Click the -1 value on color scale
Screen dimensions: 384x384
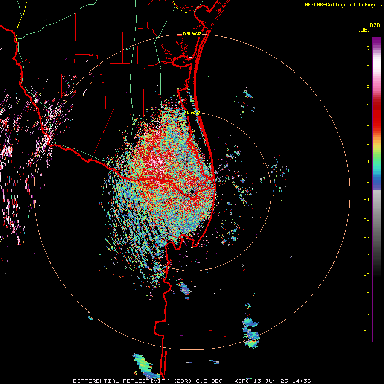click(x=367, y=200)
